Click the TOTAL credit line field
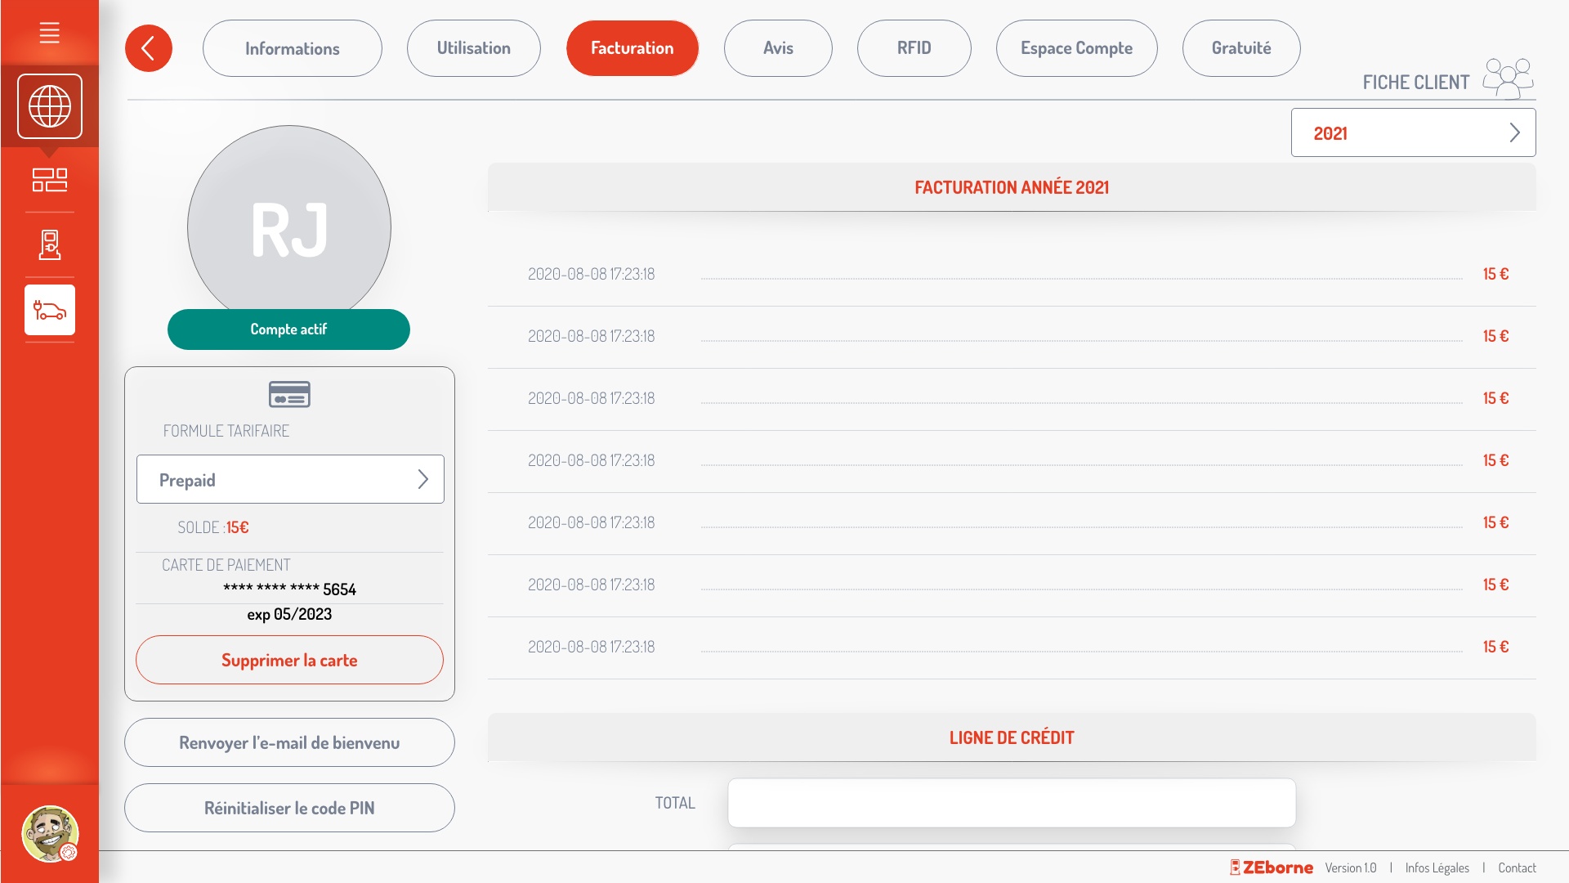The image size is (1569, 883). click(1011, 803)
